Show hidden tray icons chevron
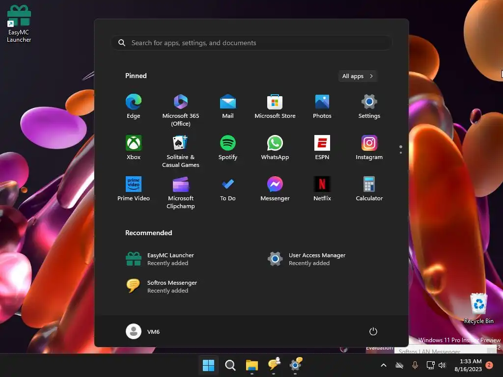Screen dimensions: 503x377 point(383,365)
